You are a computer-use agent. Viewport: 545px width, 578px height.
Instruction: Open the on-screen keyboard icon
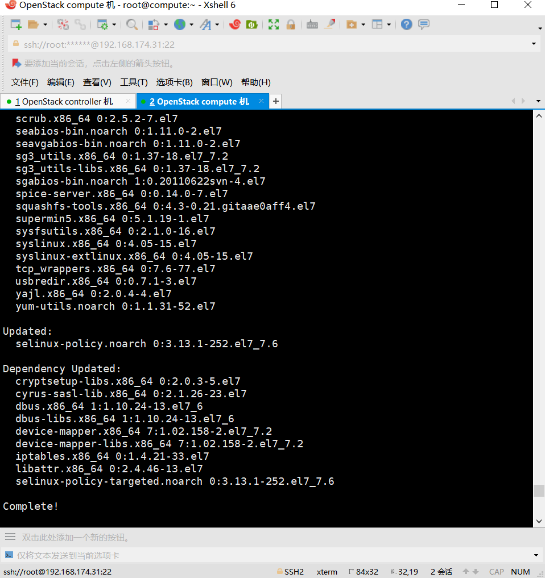pos(312,24)
